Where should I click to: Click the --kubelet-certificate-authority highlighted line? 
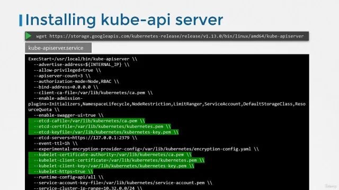(x=110, y=155)
